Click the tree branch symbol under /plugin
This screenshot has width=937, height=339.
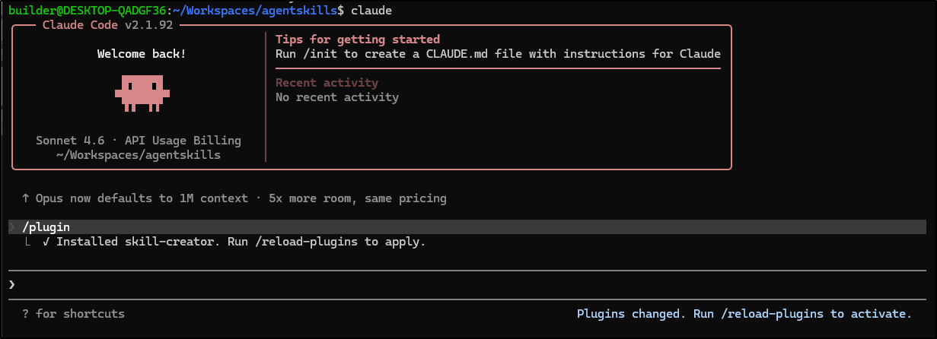(28, 242)
